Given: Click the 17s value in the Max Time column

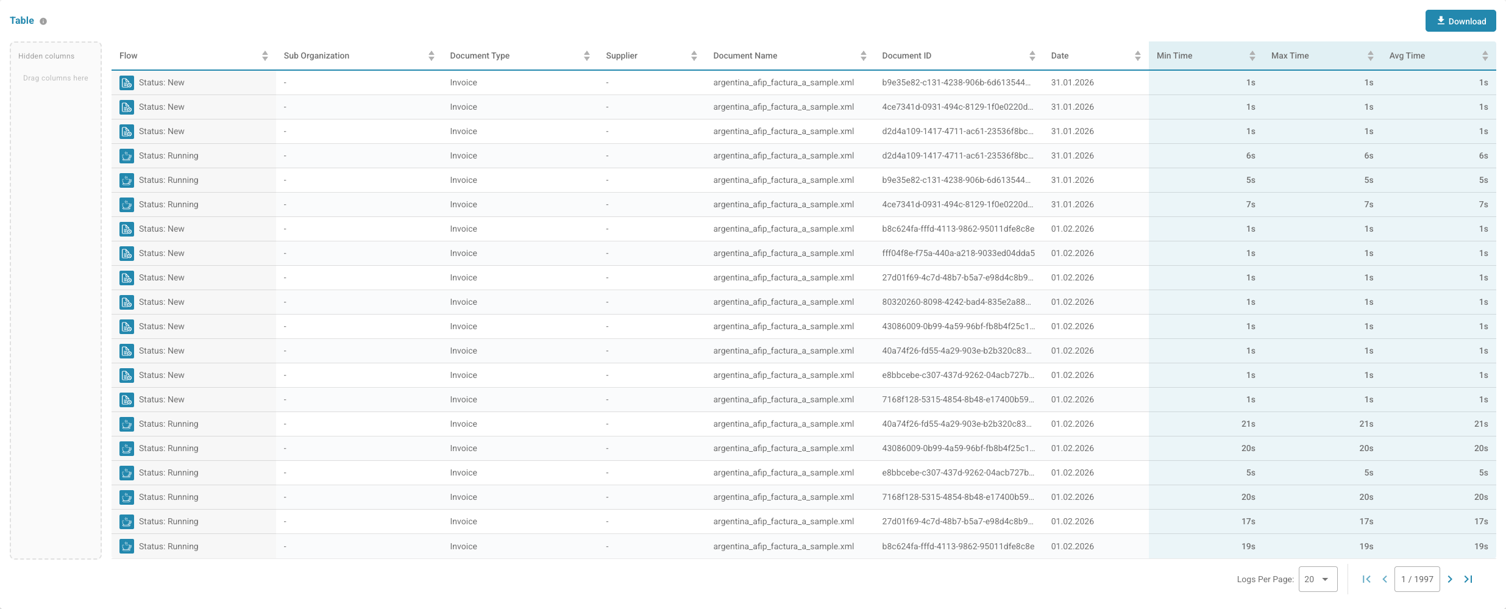Looking at the screenshot, I should (1366, 522).
